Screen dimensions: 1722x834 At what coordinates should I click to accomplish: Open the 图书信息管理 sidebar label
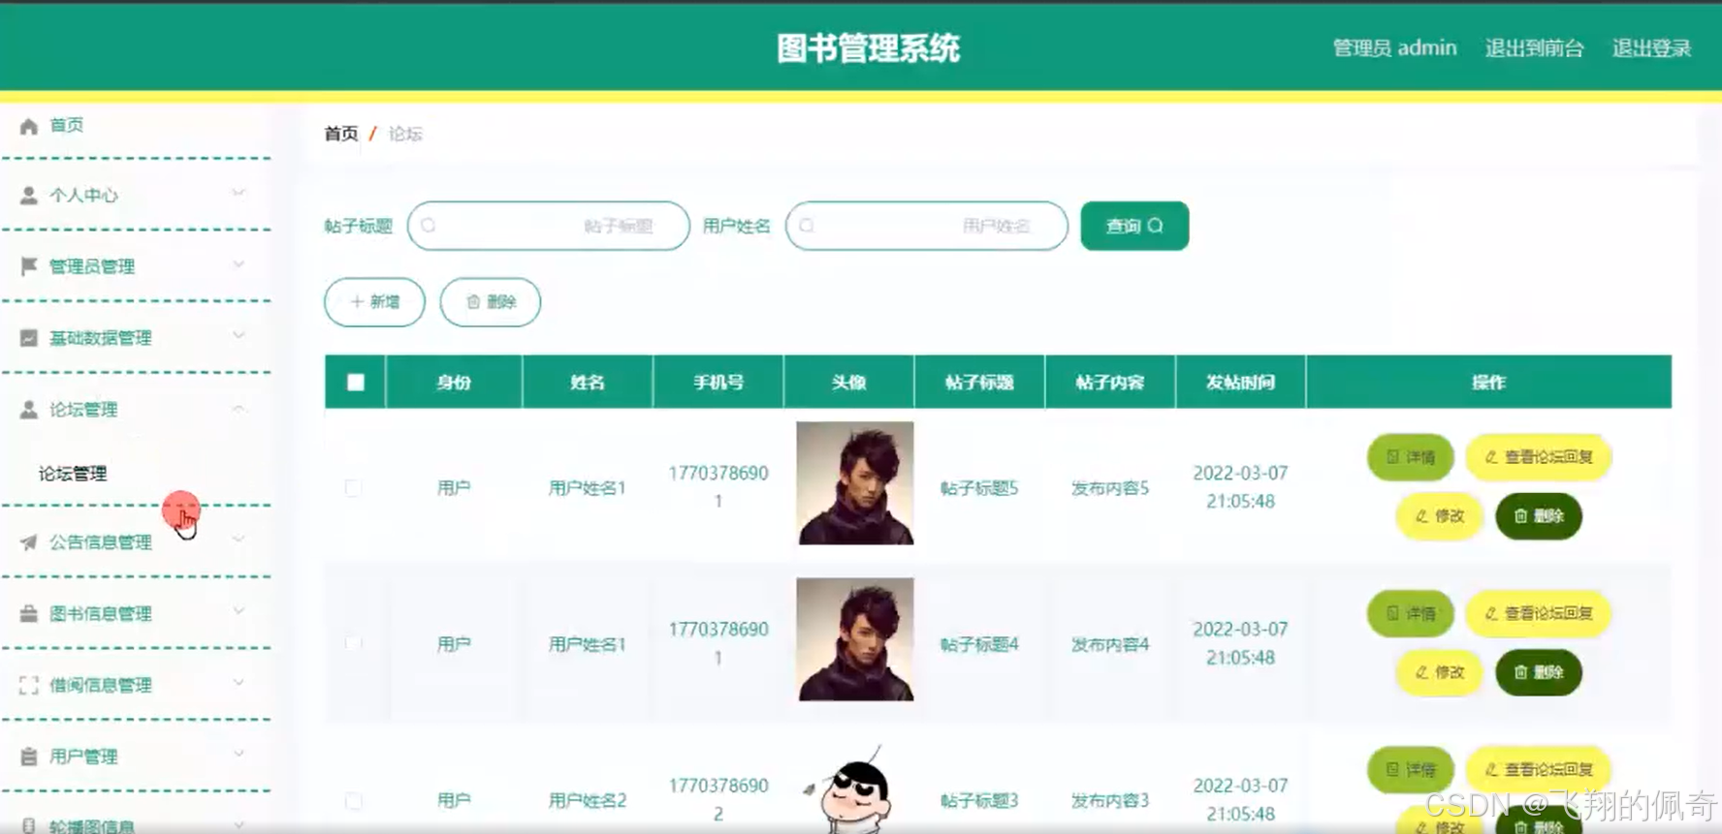pyautogui.click(x=101, y=614)
